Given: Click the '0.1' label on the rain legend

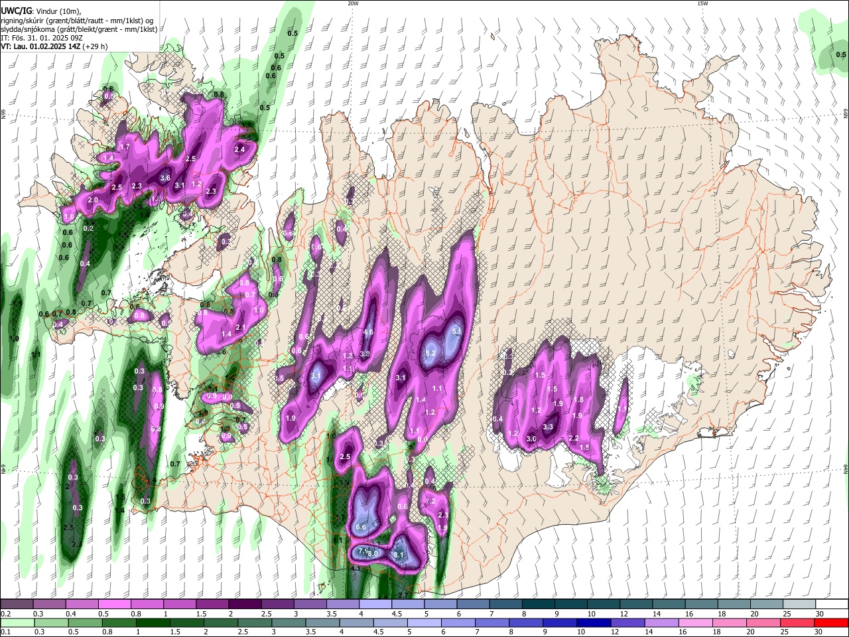Looking at the screenshot, I should (x=5, y=632).
